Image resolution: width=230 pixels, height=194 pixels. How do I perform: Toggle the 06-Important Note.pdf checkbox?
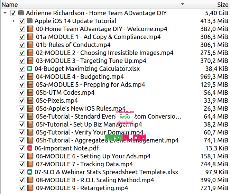(x=22, y=148)
